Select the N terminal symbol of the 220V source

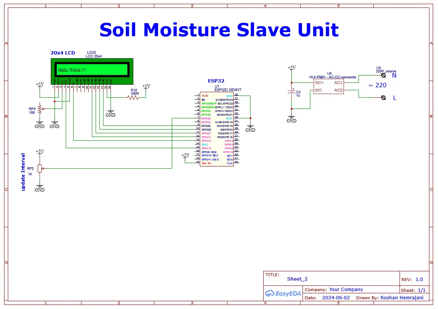pyautogui.click(x=383, y=75)
